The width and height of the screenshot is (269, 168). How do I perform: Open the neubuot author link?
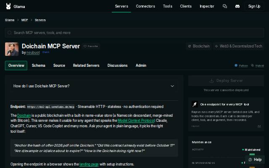click(33, 52)
